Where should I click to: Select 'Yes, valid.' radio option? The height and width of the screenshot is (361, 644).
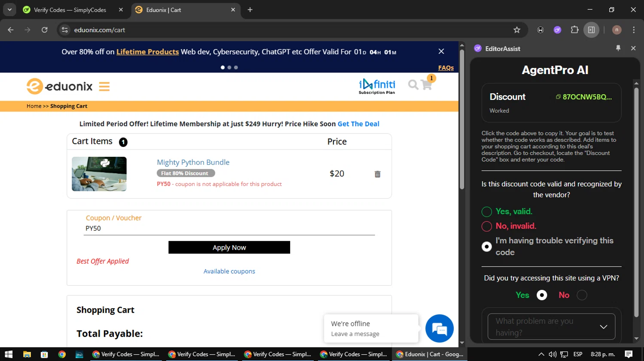click(486, 212)
